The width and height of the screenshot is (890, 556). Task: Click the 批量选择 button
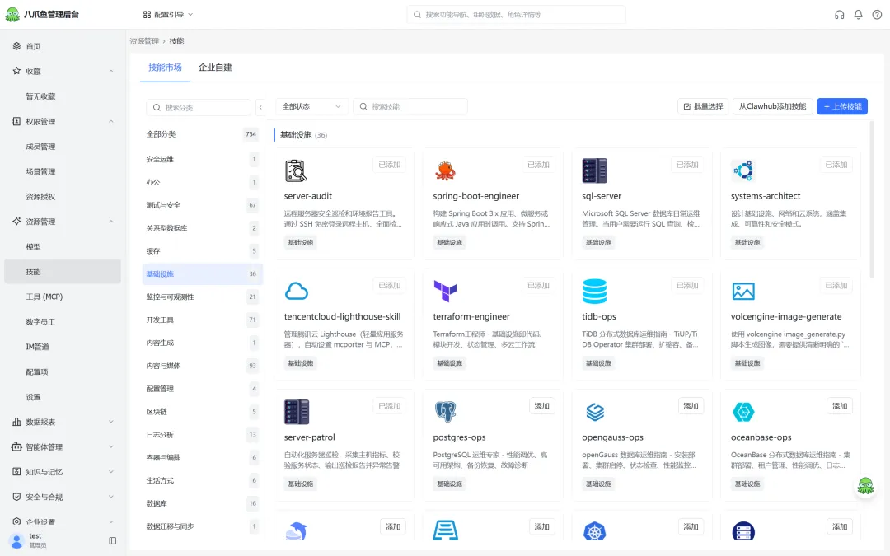(703, 106)
